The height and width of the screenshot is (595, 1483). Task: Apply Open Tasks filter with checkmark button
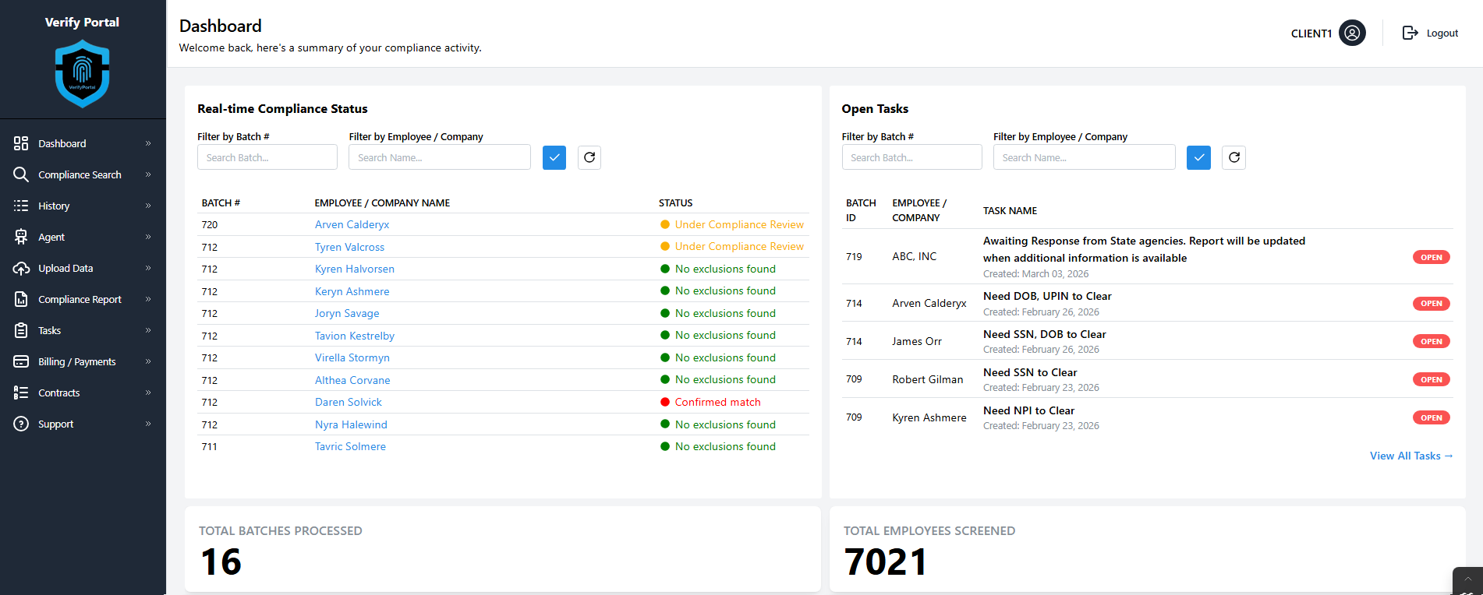tap(1198, 157)
